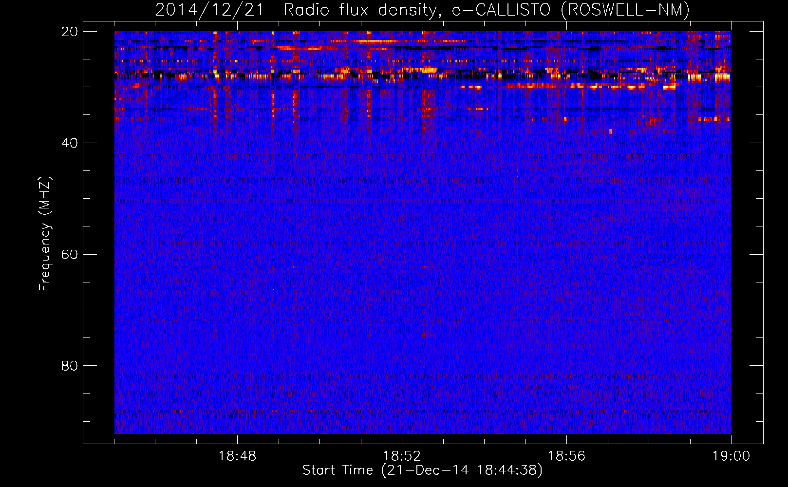Image resolution: width=788 pixels, height=487 pixels.
Task: Click the 18:48 time tick label
Action: point(238,456)
